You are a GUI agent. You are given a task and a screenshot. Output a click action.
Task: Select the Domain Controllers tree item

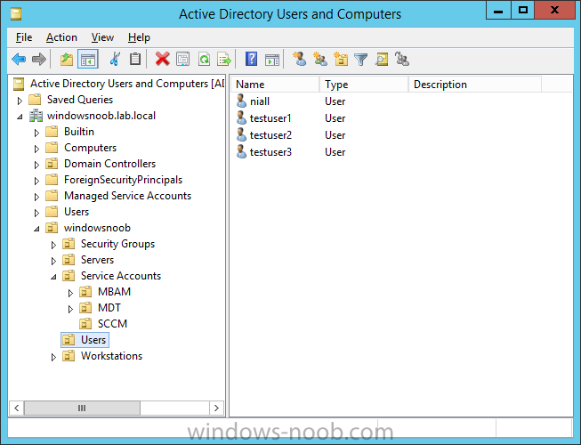109,164
